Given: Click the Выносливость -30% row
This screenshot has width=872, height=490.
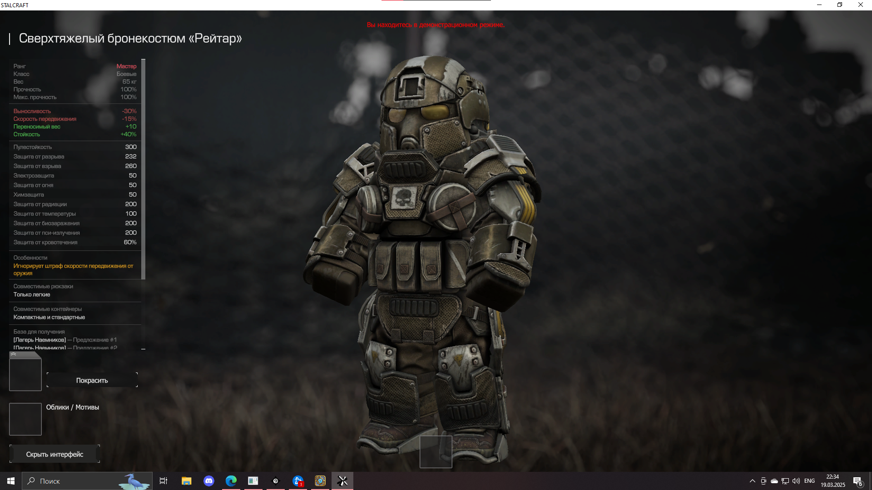Looking at the screenshot, I should coord(75,111).
